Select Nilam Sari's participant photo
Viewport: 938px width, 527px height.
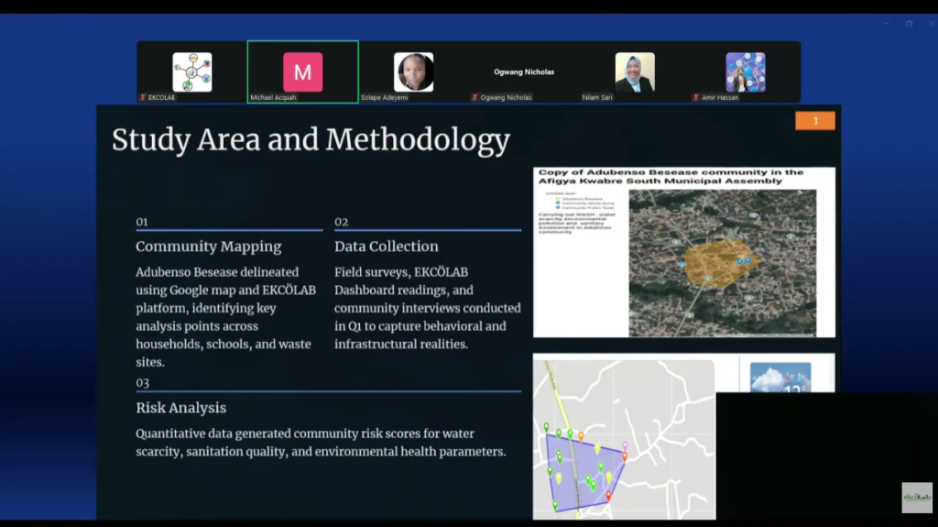click(x=634, y=71)
